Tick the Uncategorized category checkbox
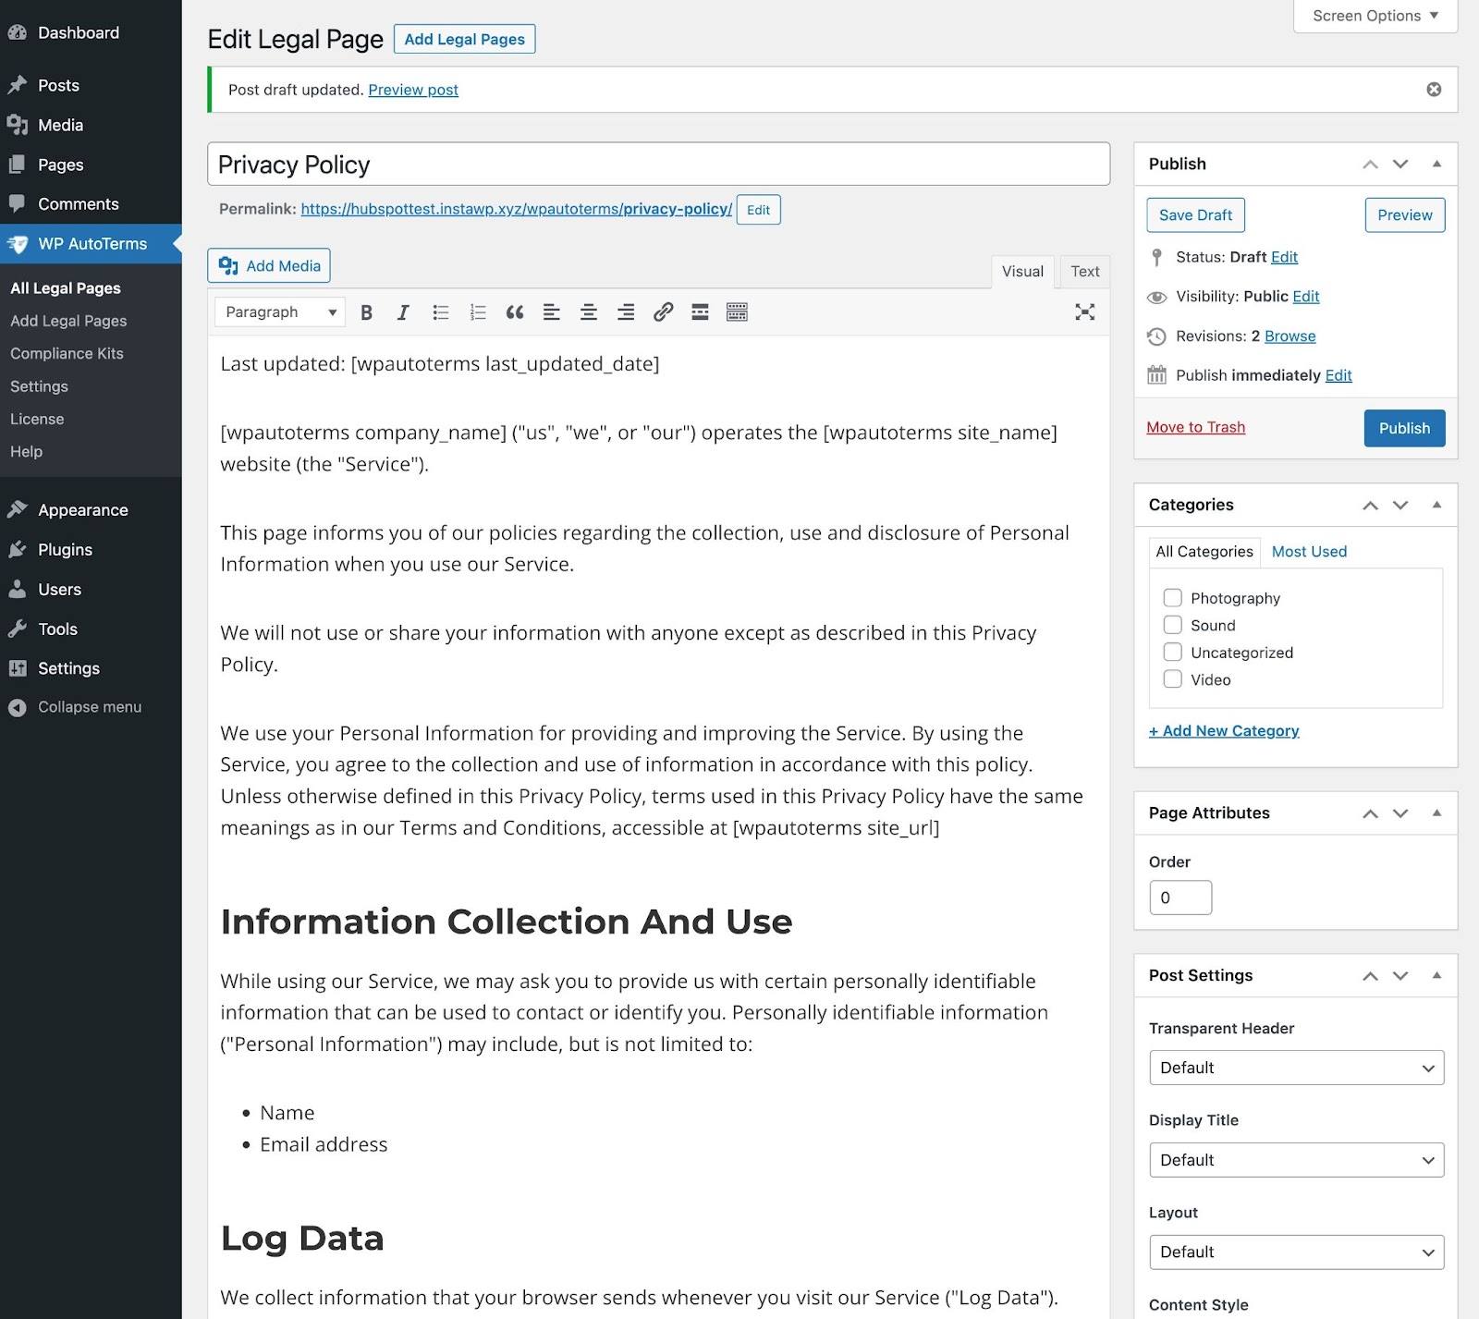This screenshot has height=1319, width=1479. 1172,653
